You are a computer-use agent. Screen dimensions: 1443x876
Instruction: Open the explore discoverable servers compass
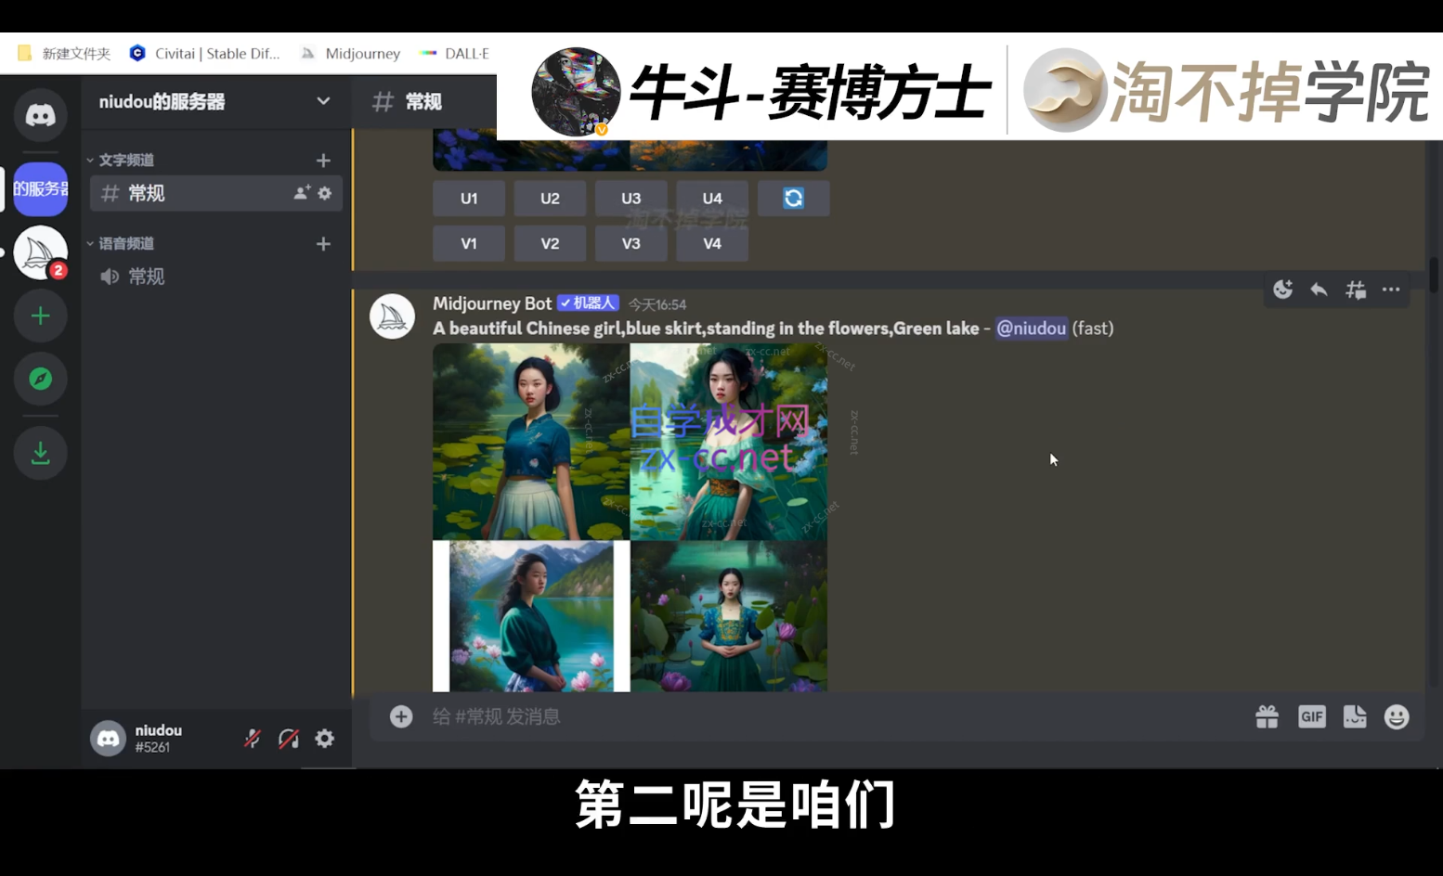coord(40,379)
